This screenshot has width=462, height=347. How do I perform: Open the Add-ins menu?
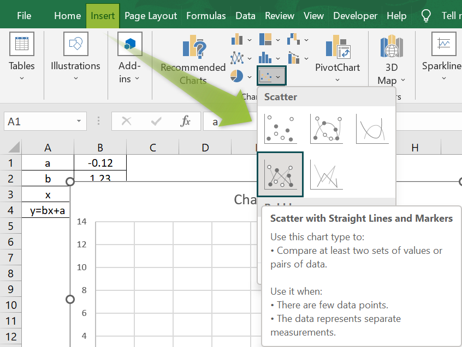click(129, 58)
